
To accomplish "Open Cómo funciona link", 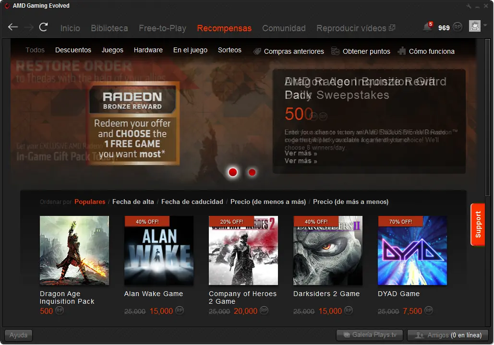I will coord(432,51).
